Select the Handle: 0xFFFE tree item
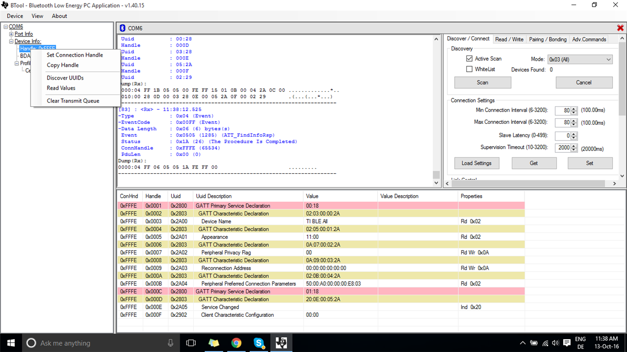Viewport: 627px width, 352px height. click(37, 49)
